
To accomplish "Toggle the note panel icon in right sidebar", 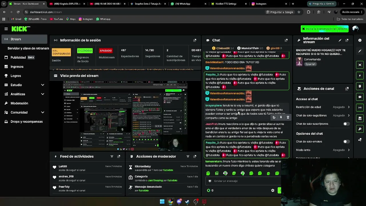I will pos(360,86).
